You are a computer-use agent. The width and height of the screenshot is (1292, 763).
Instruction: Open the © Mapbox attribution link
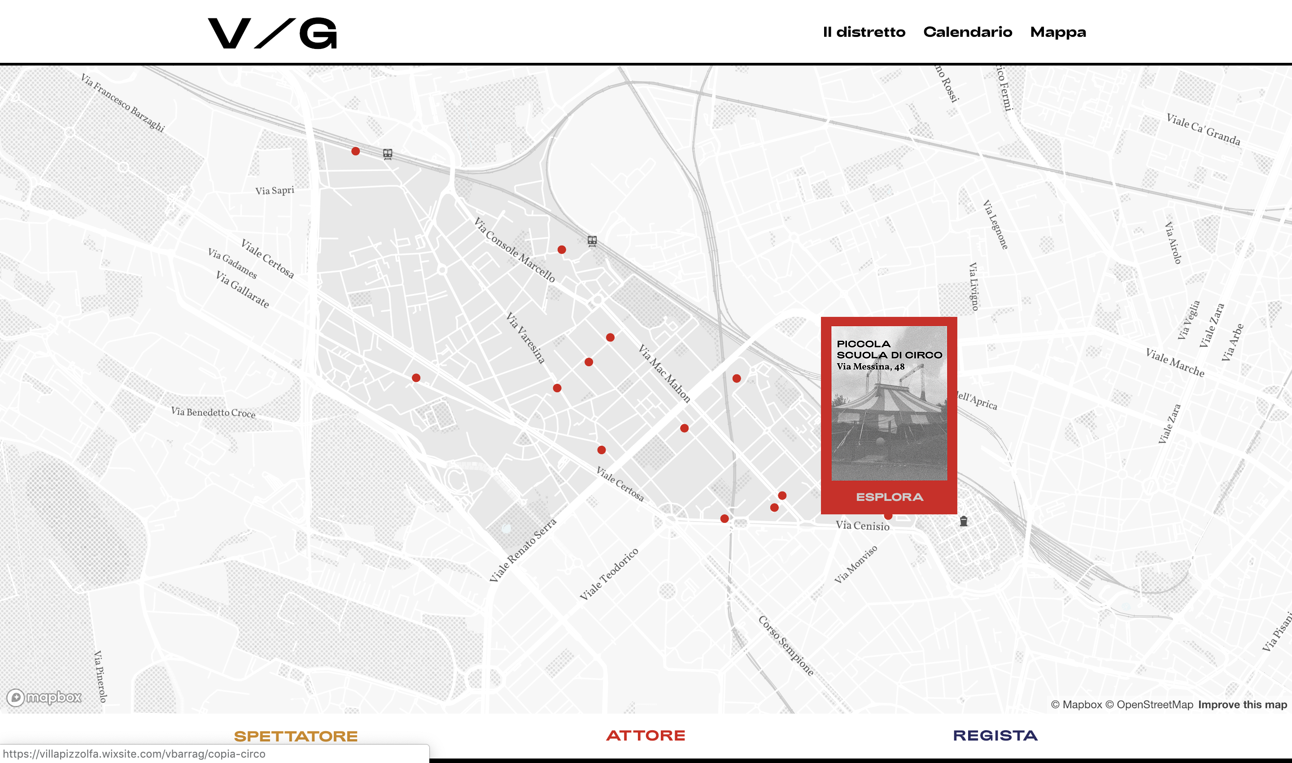1076,704
